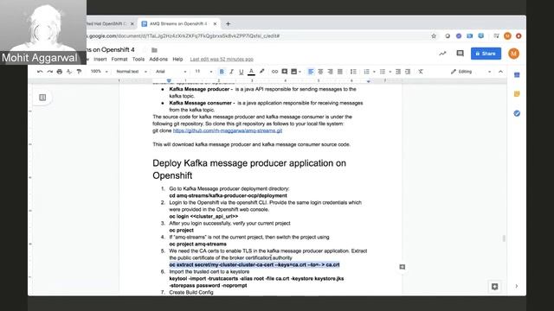Toggle Italic formatting

(x=231, y=72)
